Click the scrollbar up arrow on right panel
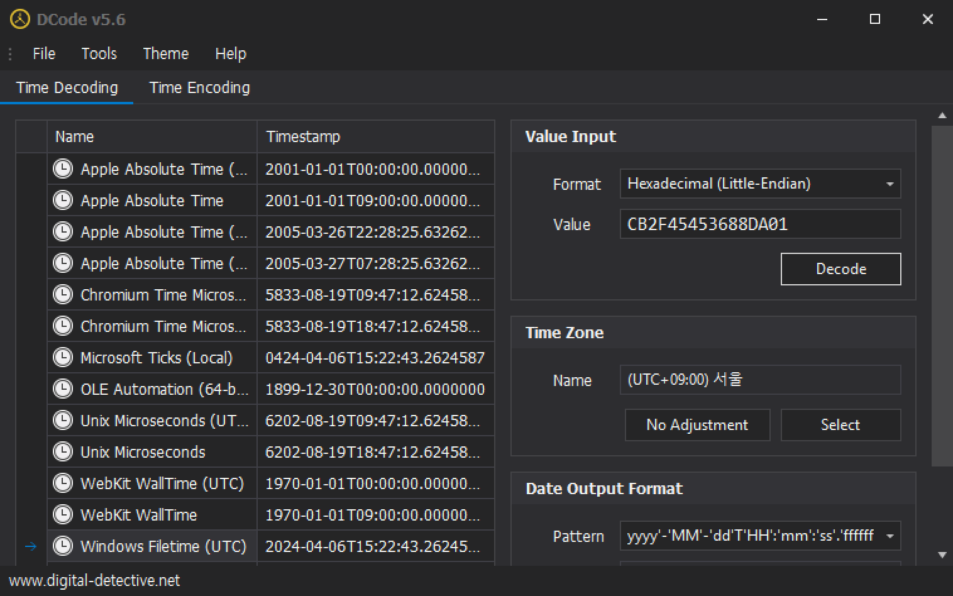Viewport: 953px width, 596px height. click(x=942, y=115)
